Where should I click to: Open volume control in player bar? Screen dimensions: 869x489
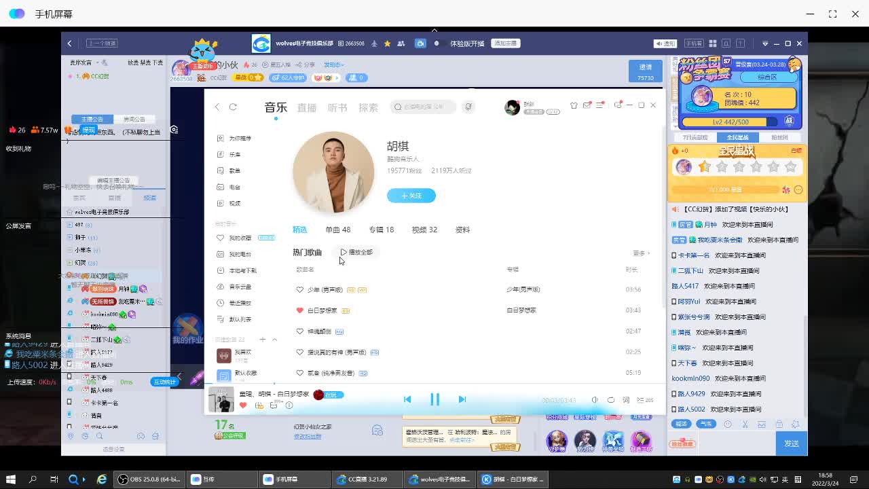click(x=595, y=400)
